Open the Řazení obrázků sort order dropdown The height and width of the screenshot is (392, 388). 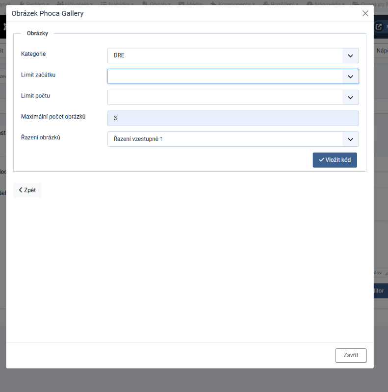point(233,139)
